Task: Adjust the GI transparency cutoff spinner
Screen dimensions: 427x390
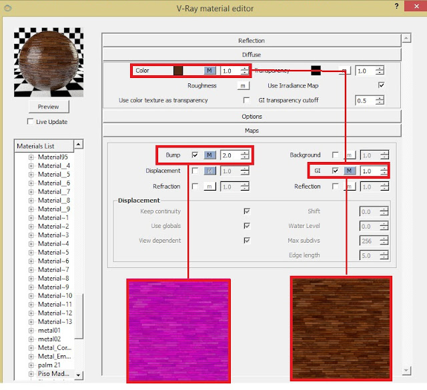Action: pos(380,101)
